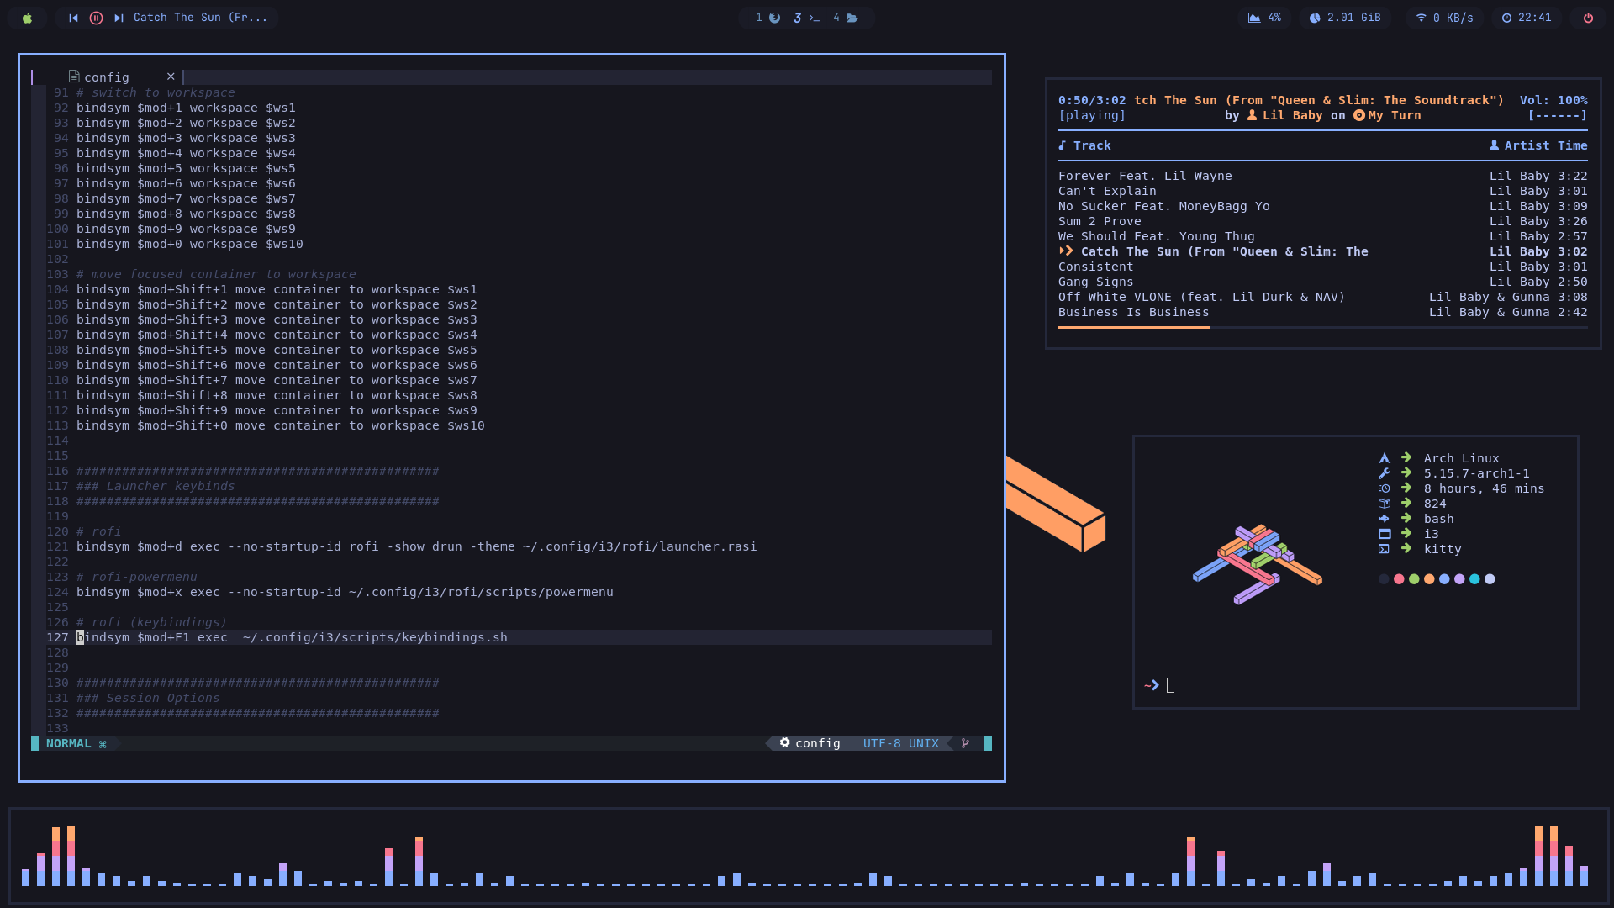Select the Gang Signs track
The image size is (1614, 908).
(1095, 282)
